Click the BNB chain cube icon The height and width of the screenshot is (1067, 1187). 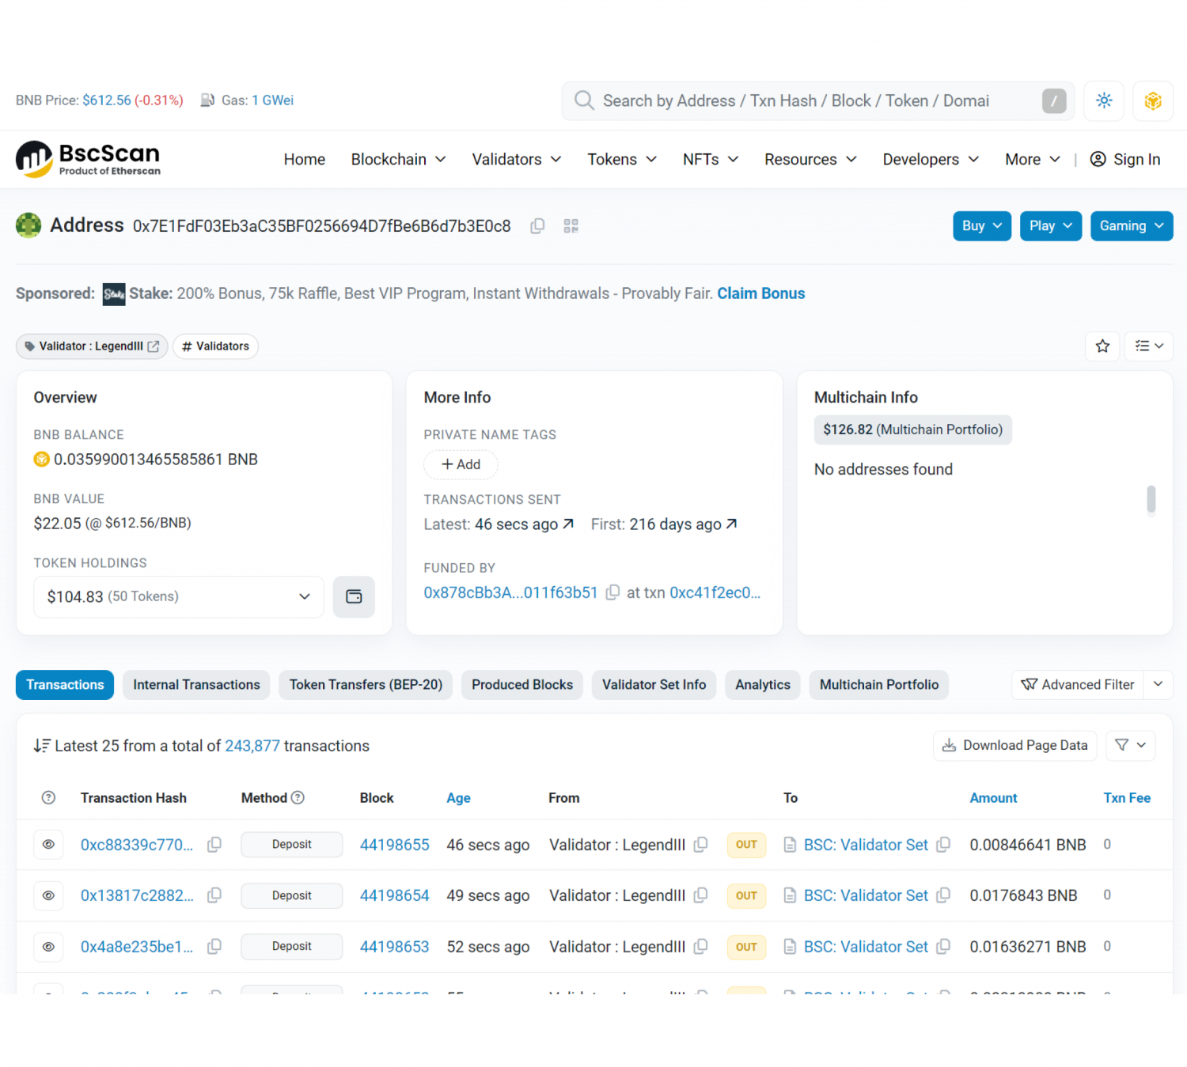click(x=1153, y=100)
